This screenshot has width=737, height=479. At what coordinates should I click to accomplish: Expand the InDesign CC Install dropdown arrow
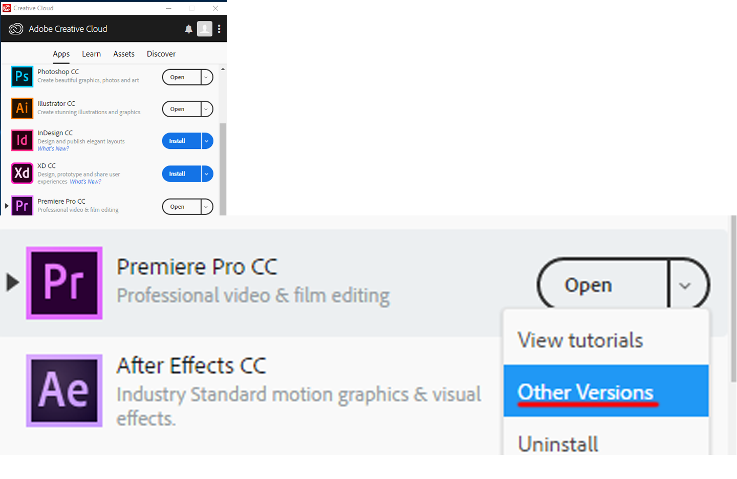pyautogui.click(x=207, y=141)
